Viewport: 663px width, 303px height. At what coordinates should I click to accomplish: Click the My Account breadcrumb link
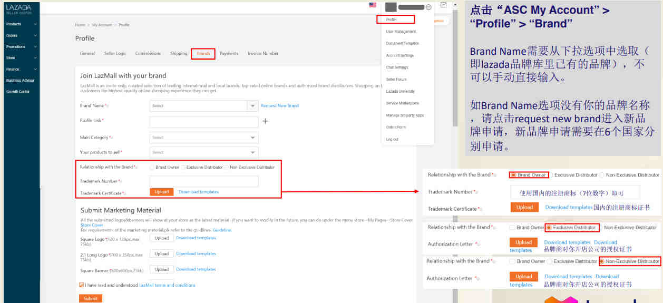pyautogui.click(x=102, y=25)
